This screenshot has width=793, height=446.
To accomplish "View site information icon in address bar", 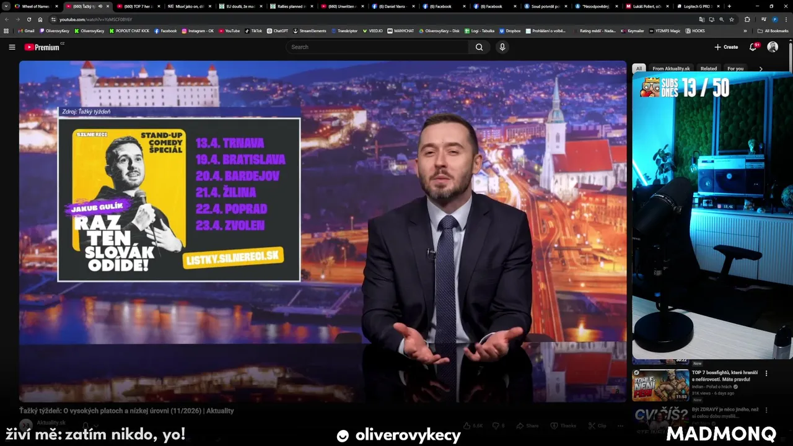I will [x=54, y=19].
